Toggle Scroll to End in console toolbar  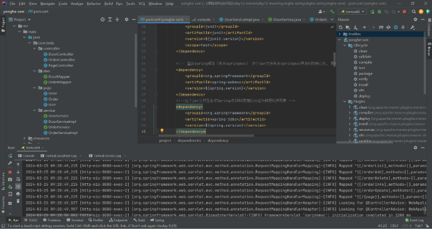[18, 186]
